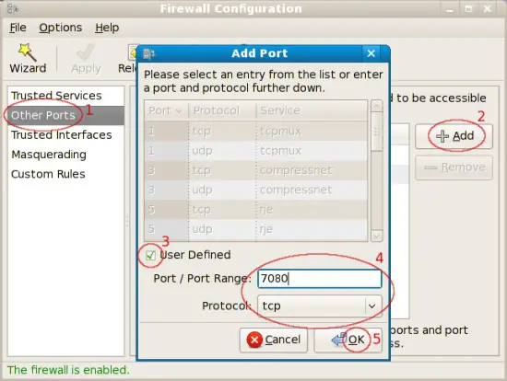Image resolution: width=507 pixels, height=381 pixels.
Task: Click the Firewall Configuration window menu icon
Action: click(12, 8)
